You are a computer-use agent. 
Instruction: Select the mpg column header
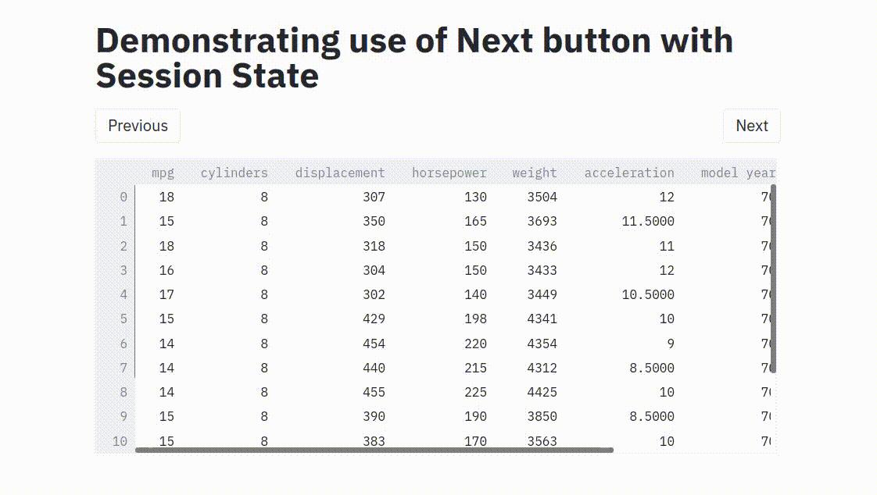pyautogui.click(x=163, y=173)
